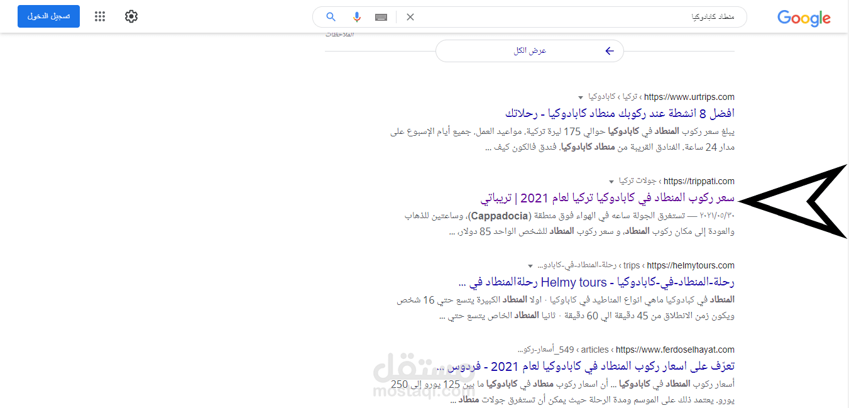
Task: Expand dropdown arrow beside urtrips.com URL
Action: [580, 97]
